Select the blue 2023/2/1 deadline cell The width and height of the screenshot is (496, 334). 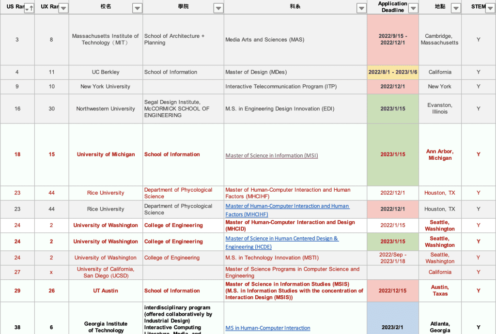pos(393,318)
